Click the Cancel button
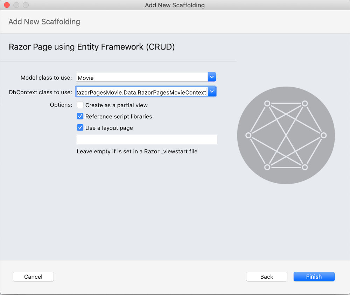 33,276
